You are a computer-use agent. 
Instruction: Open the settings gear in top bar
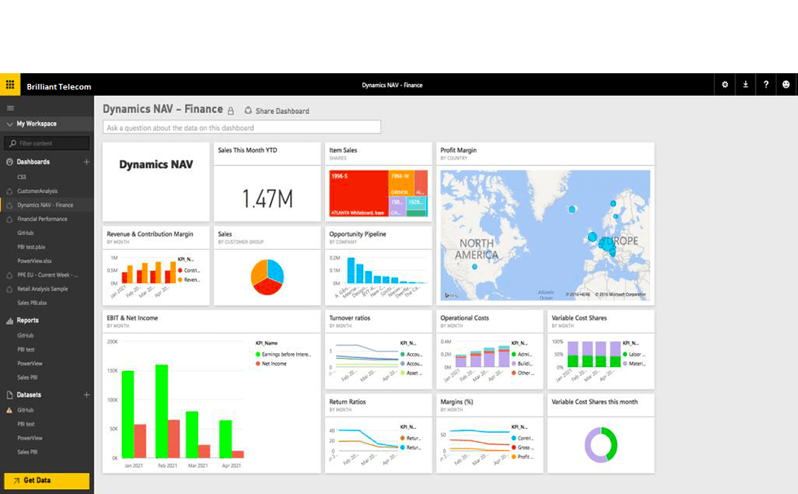click(725, 85)
